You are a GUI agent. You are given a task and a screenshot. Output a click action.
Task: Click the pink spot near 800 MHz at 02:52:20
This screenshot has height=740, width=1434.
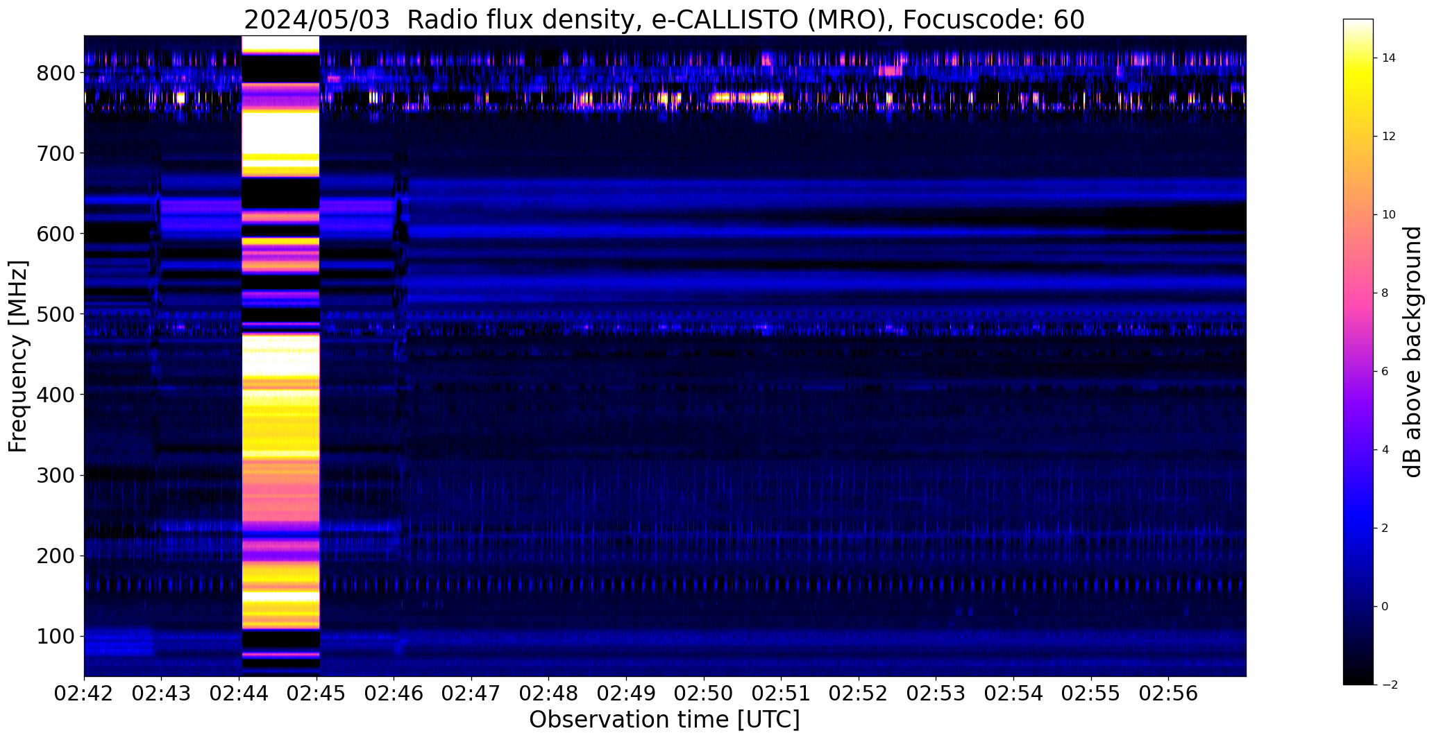pyautogui.click(x=890, y=70)
